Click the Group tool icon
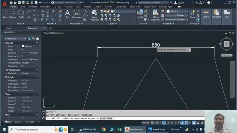Viewport: 237px width, 133px height. tap(193, 14)
